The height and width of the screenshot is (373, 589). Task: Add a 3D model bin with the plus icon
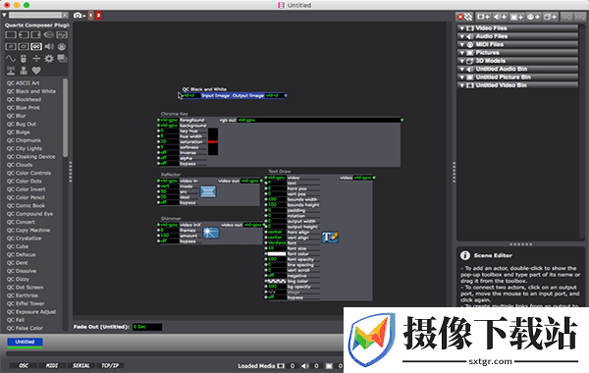click(550, 17)
